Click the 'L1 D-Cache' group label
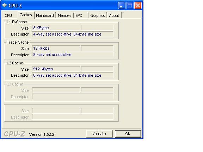 pos(17,22)
